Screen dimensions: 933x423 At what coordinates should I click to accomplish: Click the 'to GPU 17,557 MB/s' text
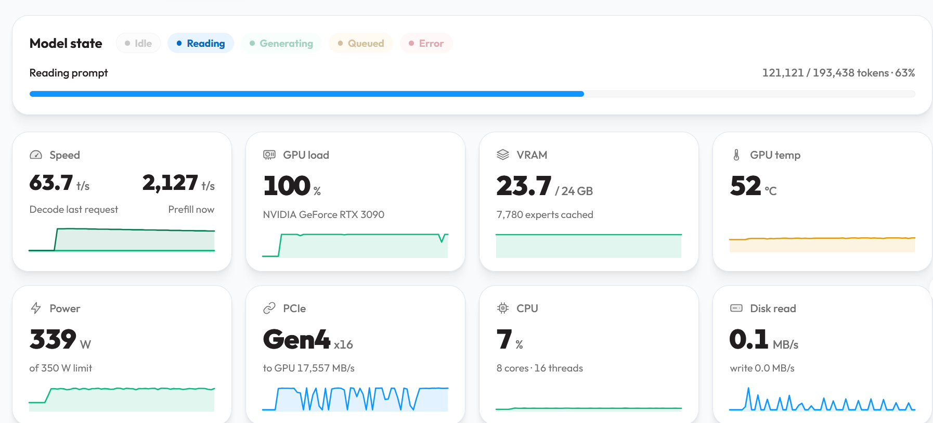tap(309, 368)
